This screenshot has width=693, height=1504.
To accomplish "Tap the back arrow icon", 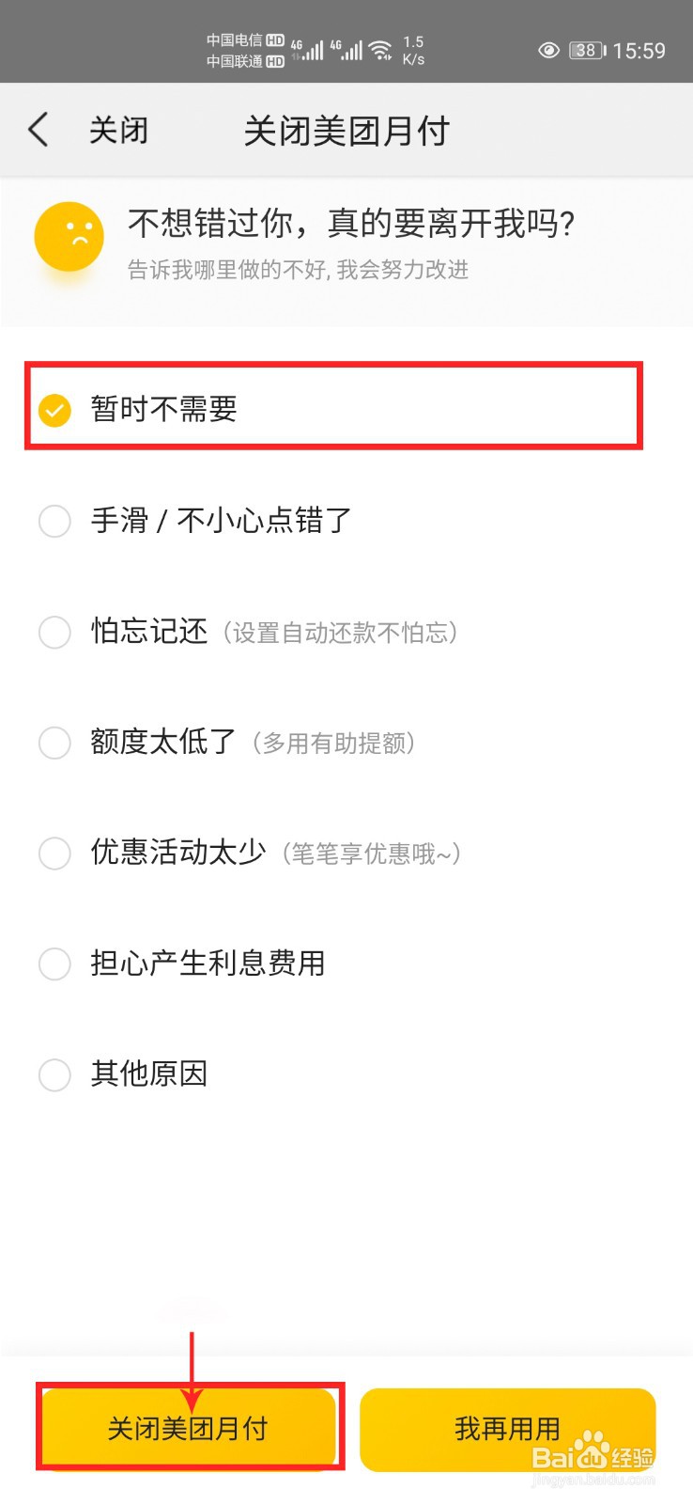I will point(38,130).
